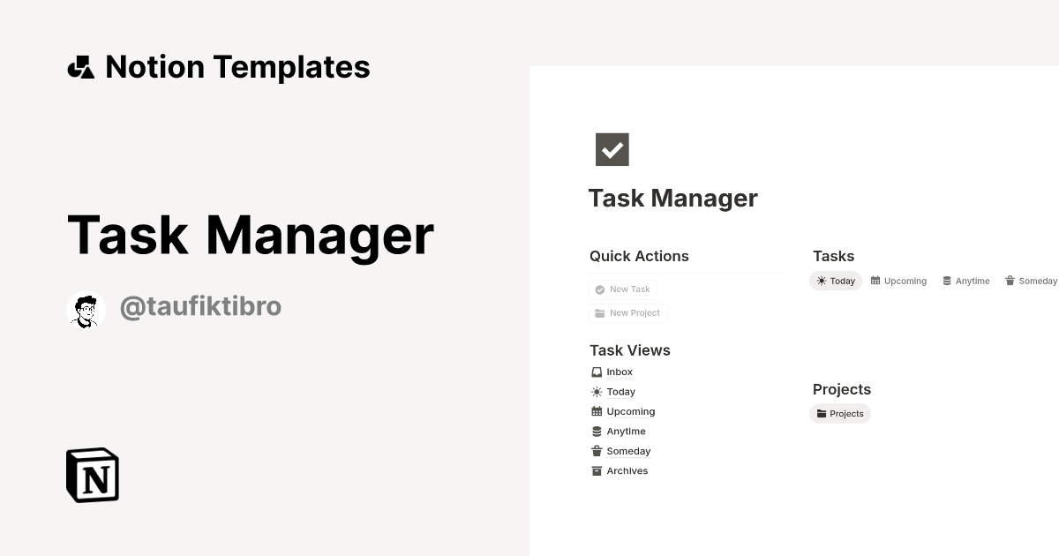1059x556 pixels.
Task: Click the inbox tray icon beside Inbox view
Action: (x=597, y=372)
